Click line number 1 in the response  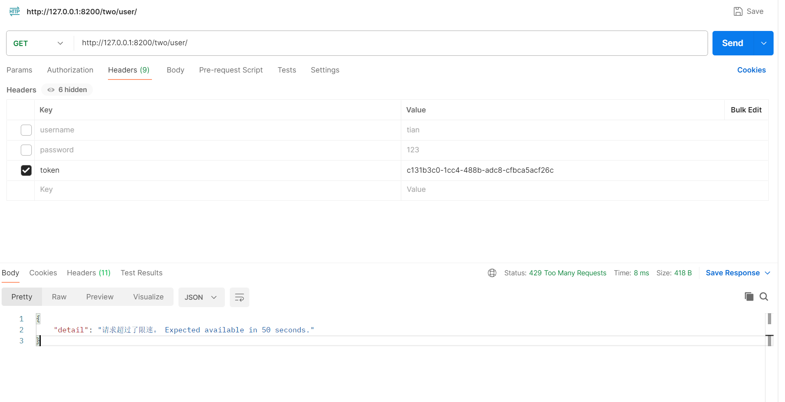tap(22, 319)
